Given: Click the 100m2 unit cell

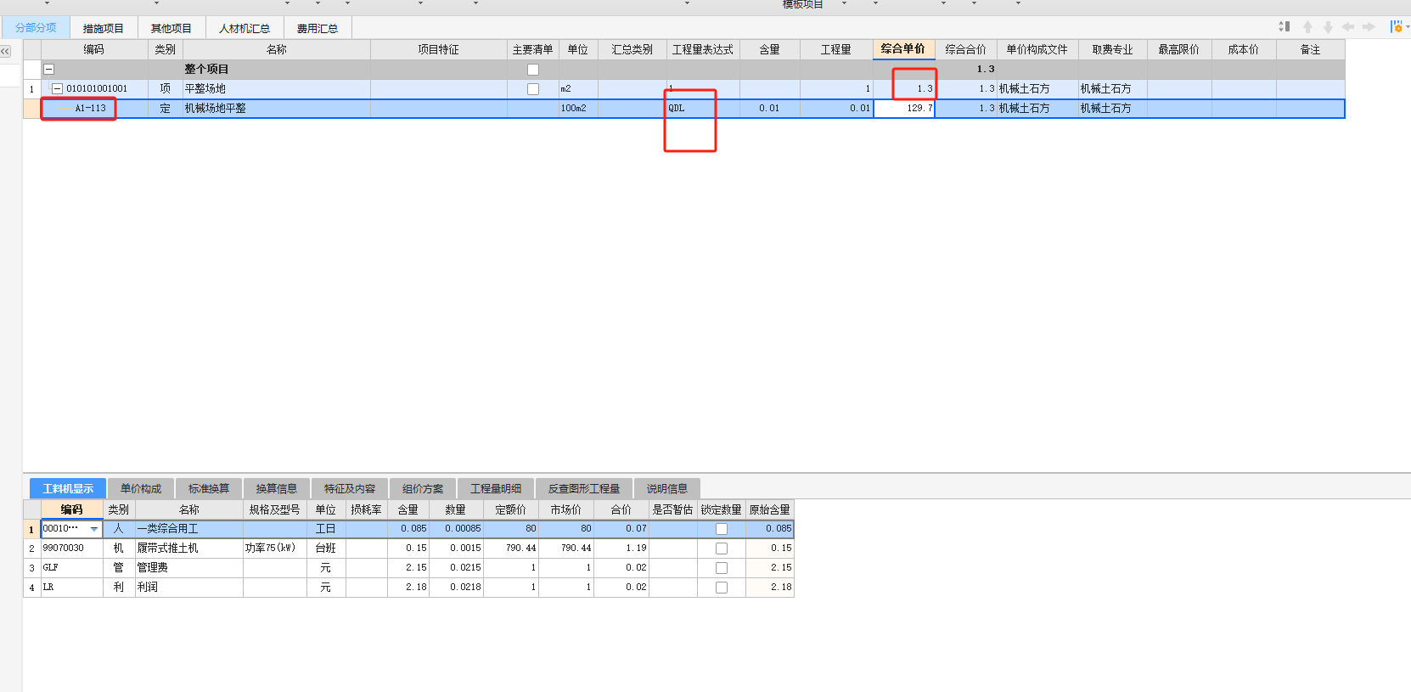Looking at the screenshot, I should tap(578, 109).
